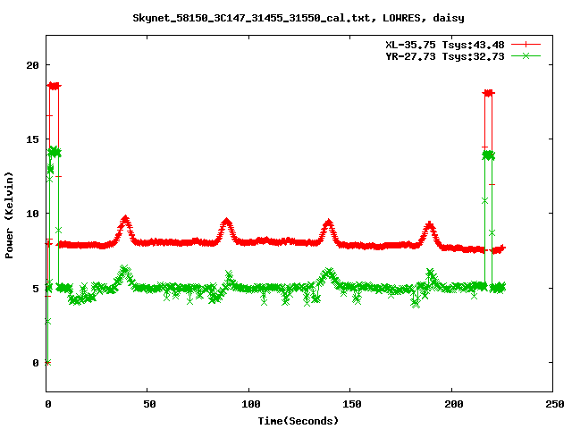Image resolution: width=572 pixels, height=429 pixels.
Task: Click the red curve peak near 140 seconds
Action: coord(329,223)
